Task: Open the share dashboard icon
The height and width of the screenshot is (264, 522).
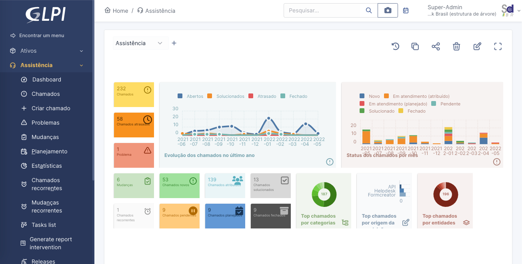Action: click(436, 46)
